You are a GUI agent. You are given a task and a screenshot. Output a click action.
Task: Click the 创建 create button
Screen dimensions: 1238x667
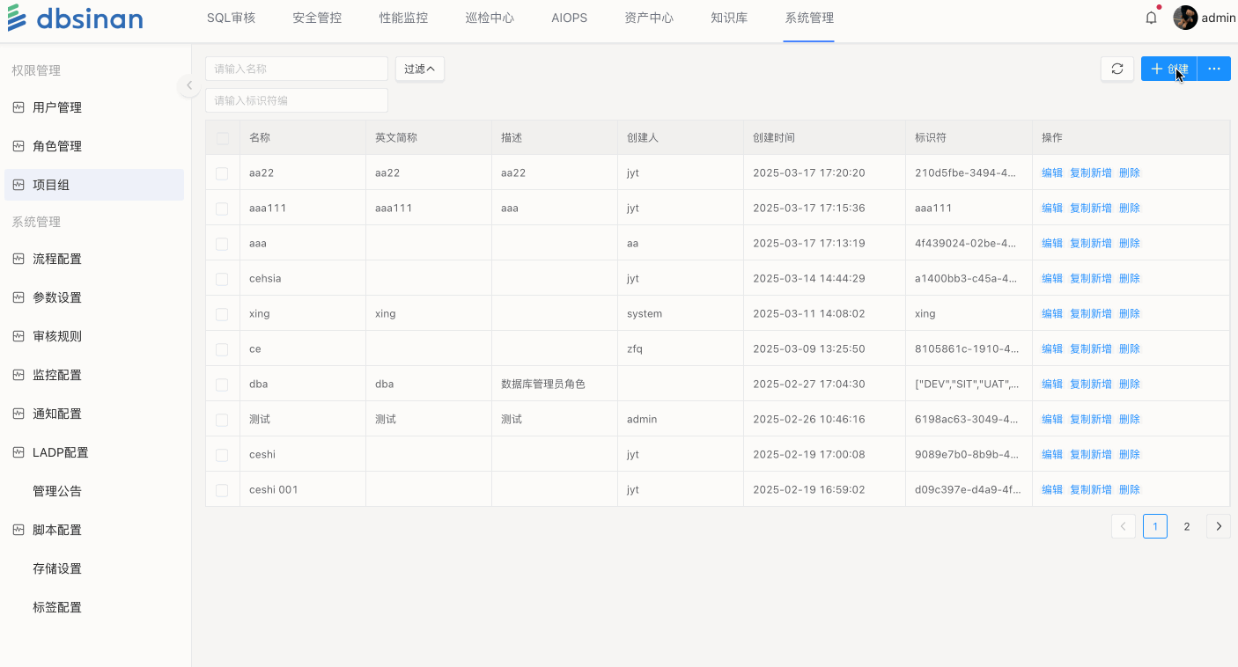1168,69
